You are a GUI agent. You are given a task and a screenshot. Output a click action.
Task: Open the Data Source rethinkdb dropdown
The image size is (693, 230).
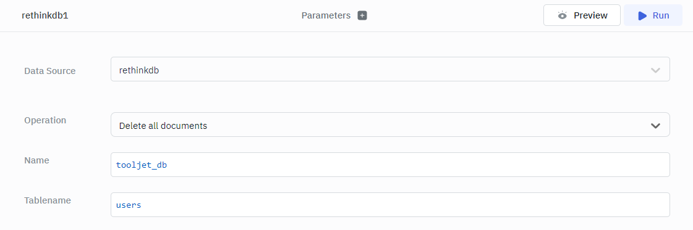point(390,69)
